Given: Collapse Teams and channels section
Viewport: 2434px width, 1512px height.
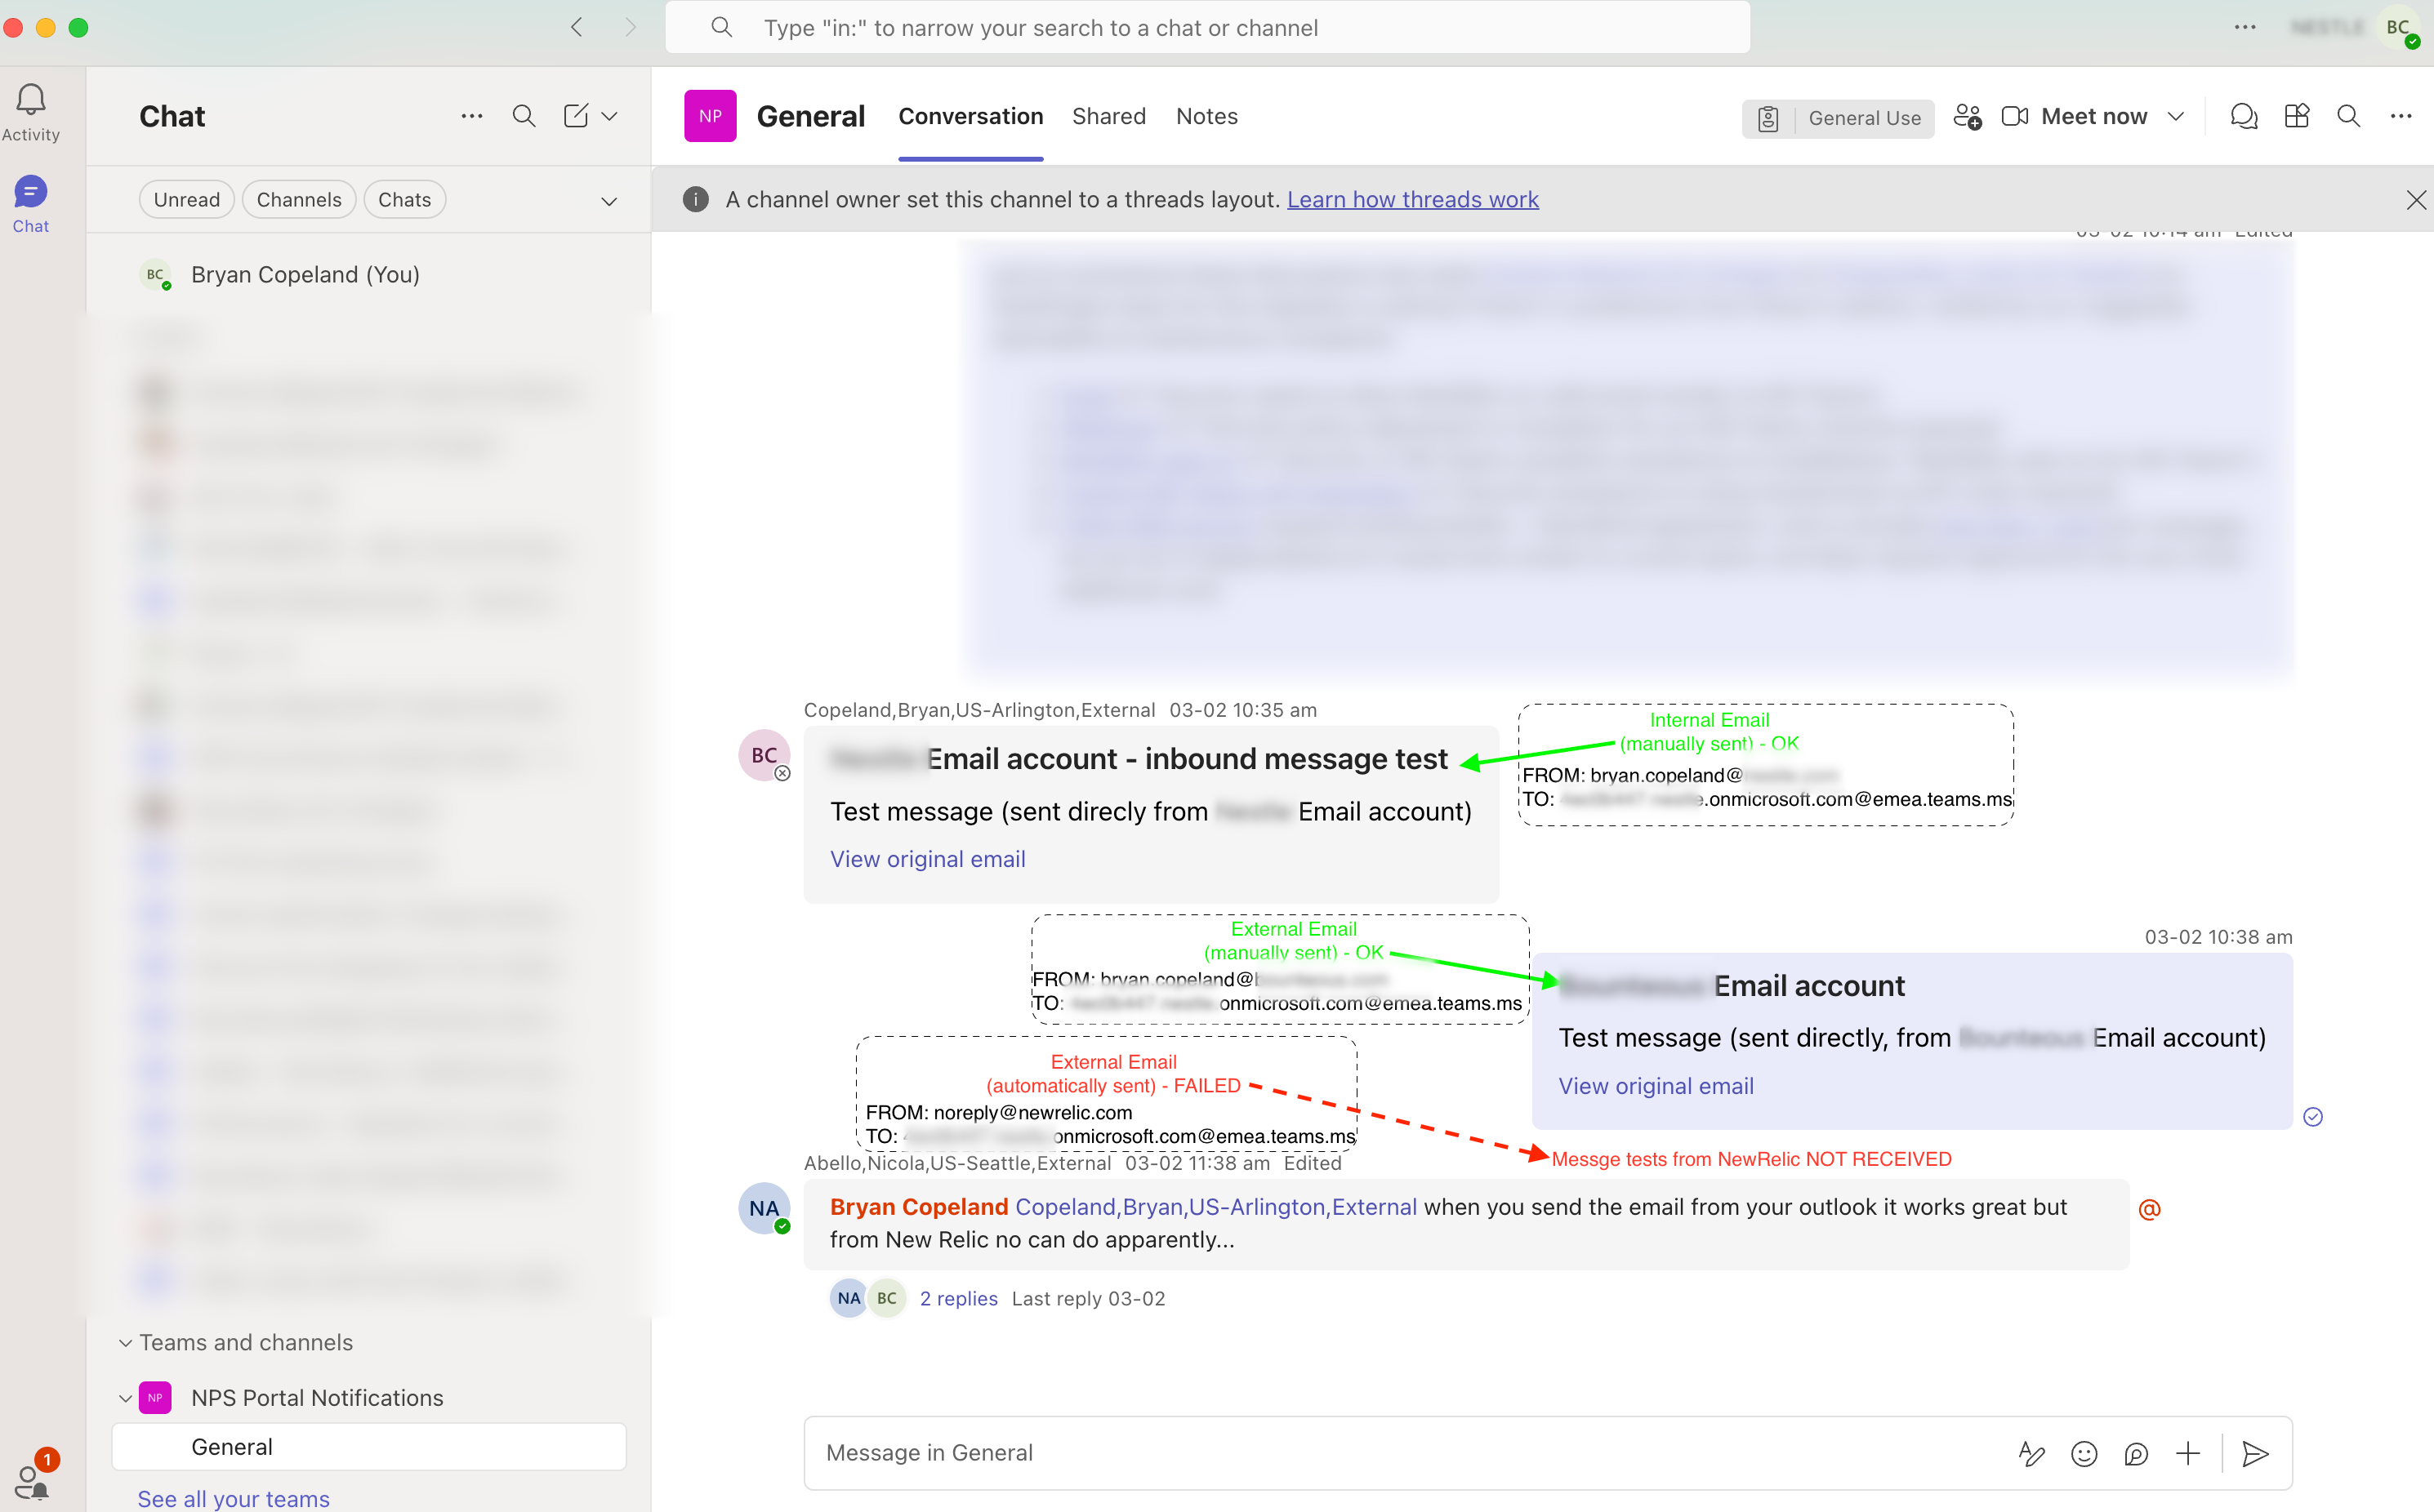Looking at the screenshot, I should coord(126,1343).
